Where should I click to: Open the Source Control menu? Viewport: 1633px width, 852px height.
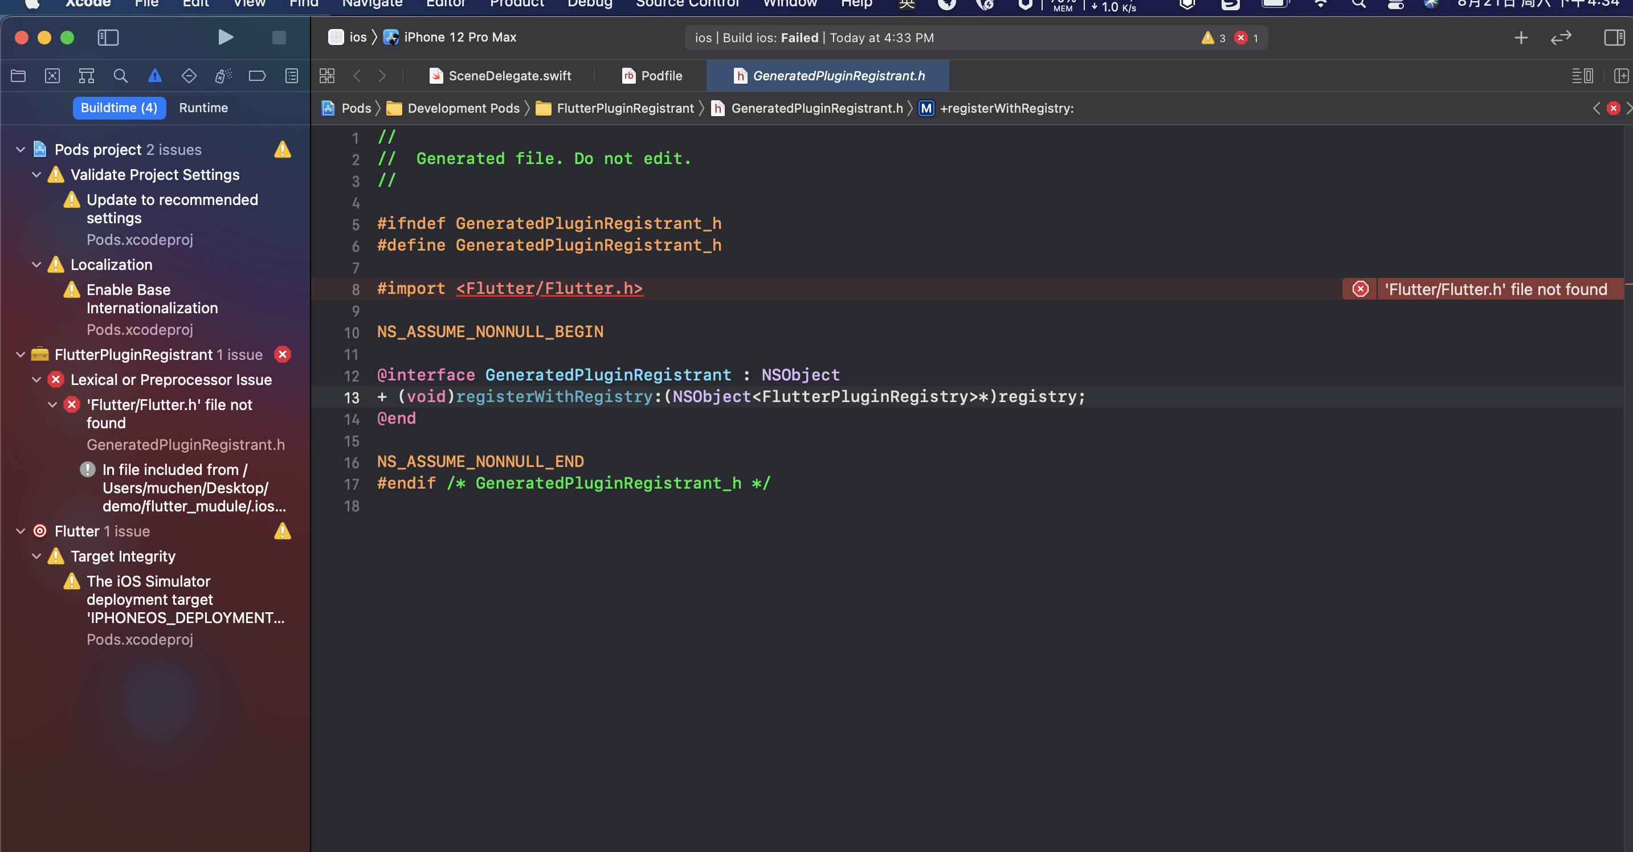point(687,4)
